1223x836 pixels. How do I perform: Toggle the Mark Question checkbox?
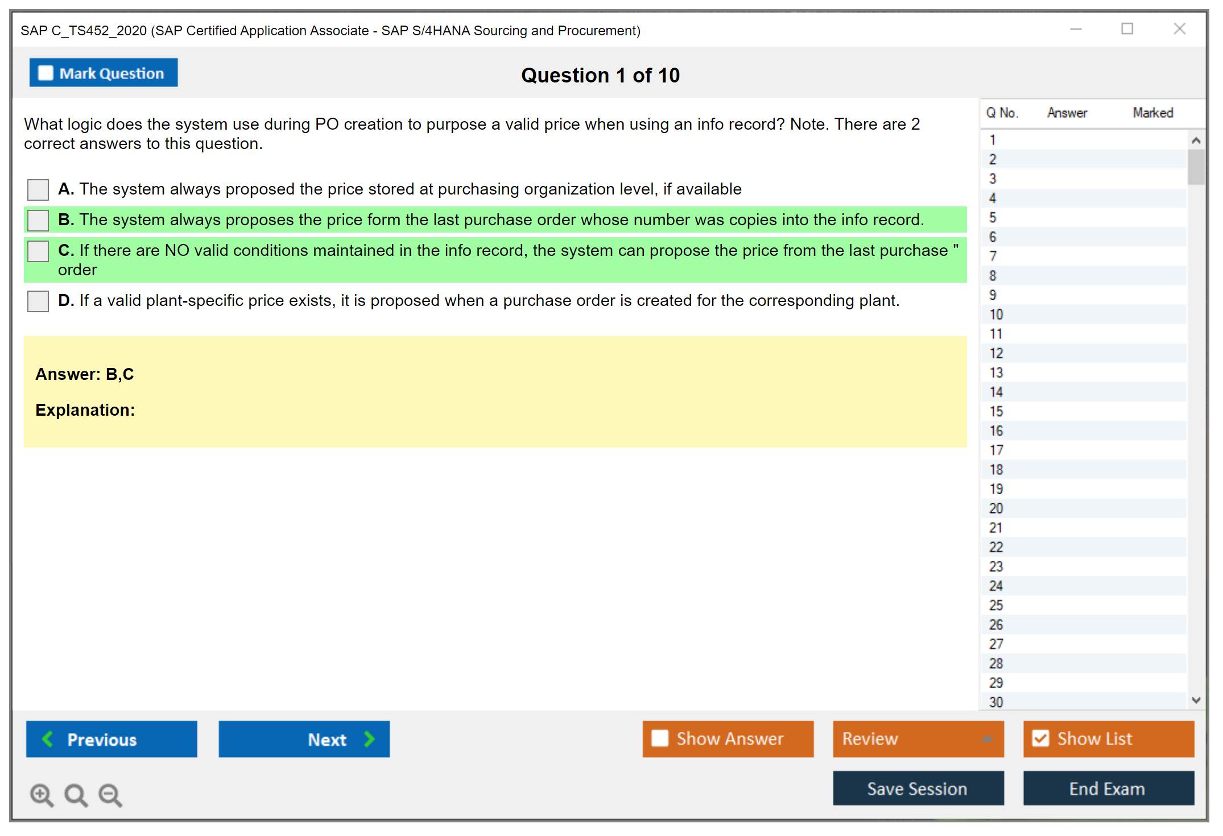click(x=46, y=73)
